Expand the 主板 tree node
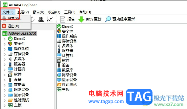Image resolution: width=187 pixels, height=109 pixels. (5, 105)
